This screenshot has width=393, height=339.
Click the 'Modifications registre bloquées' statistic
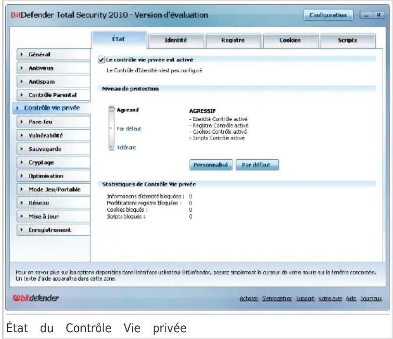tap(149, 203)
